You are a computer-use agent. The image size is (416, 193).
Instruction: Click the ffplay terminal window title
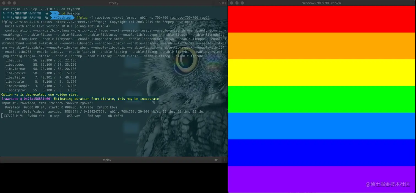click(x=114, y=3)
